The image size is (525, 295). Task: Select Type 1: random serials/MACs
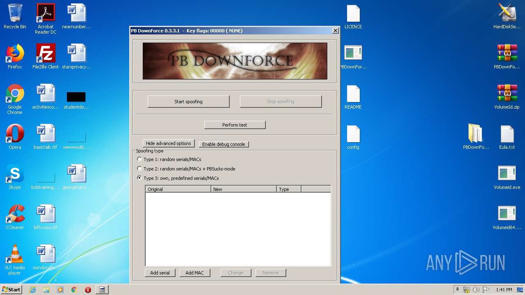point(169,159)
